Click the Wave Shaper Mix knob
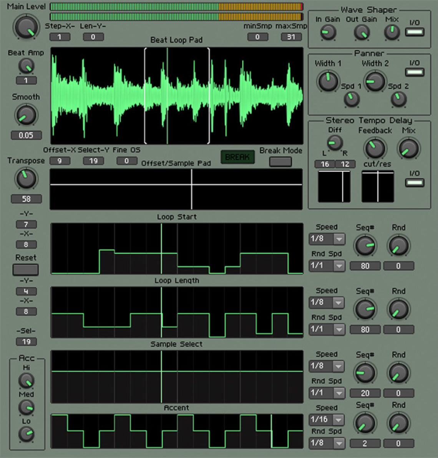 coord(392,32)
